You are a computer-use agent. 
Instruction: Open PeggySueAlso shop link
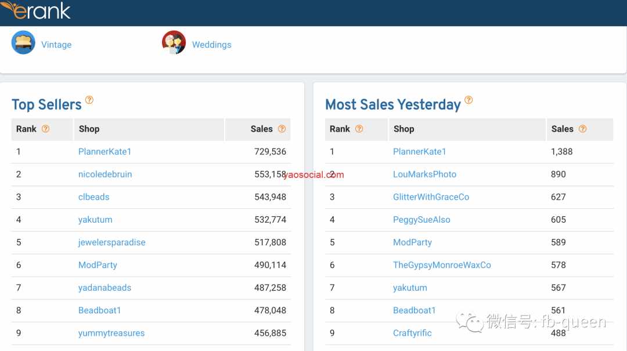coord(421,220)
